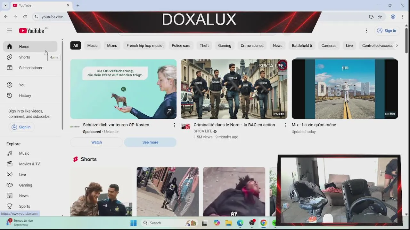Reload the page in Chrome
This screenshot has height=230, width=410.
point(25,17)
